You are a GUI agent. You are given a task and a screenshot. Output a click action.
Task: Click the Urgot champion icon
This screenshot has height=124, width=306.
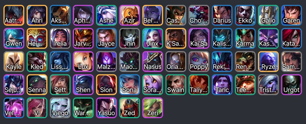(x=291, y=85)
